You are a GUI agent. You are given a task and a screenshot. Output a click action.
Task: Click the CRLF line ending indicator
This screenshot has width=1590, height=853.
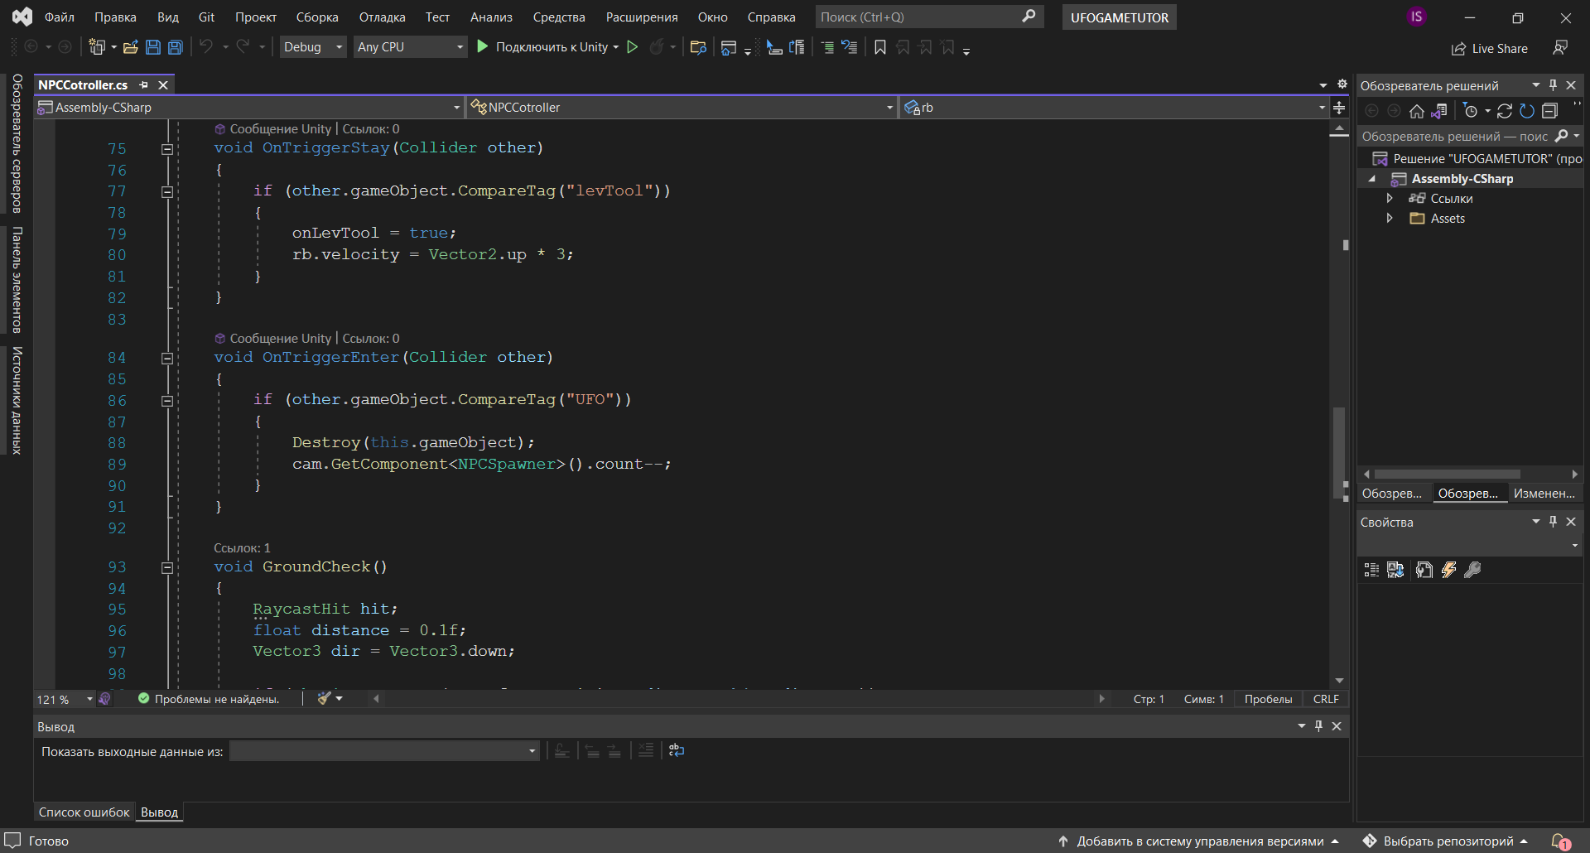point(1326,699)
